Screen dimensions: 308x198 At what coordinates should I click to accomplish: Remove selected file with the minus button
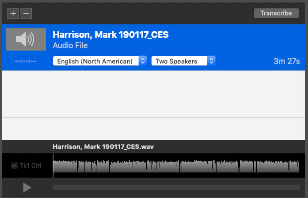click(x=26, y=13)
